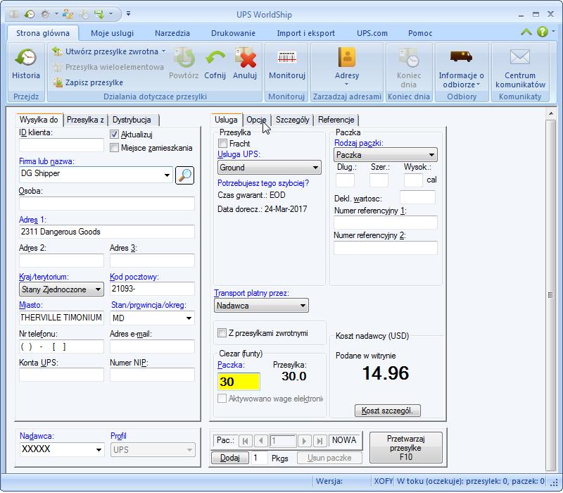Viewport: 563px width, 493px height.
Task: Expand the Firma lub nazwa dropdown
Action: pyautogui.click(x=167, y=175)
